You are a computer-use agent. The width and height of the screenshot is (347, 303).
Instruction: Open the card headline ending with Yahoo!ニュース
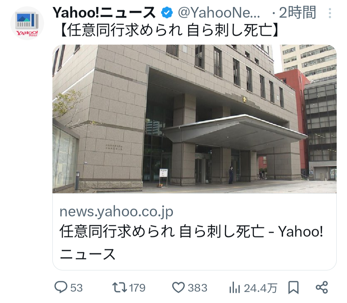tap(191, 242)
